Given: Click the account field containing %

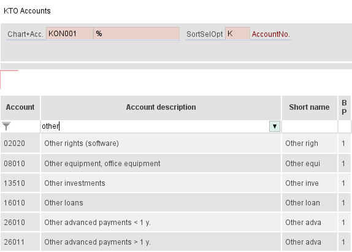Looking at the screenshot, I should [137, 34].
